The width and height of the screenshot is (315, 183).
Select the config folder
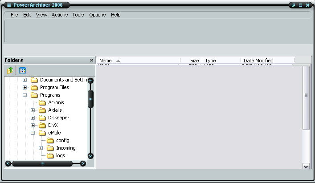pos(63,140)
